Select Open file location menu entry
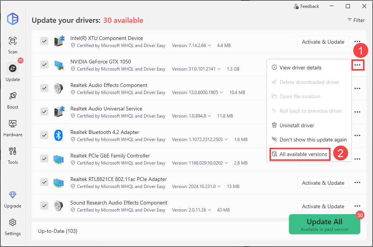Viewport: 373px width, 247px height. [x=309, y=96]
